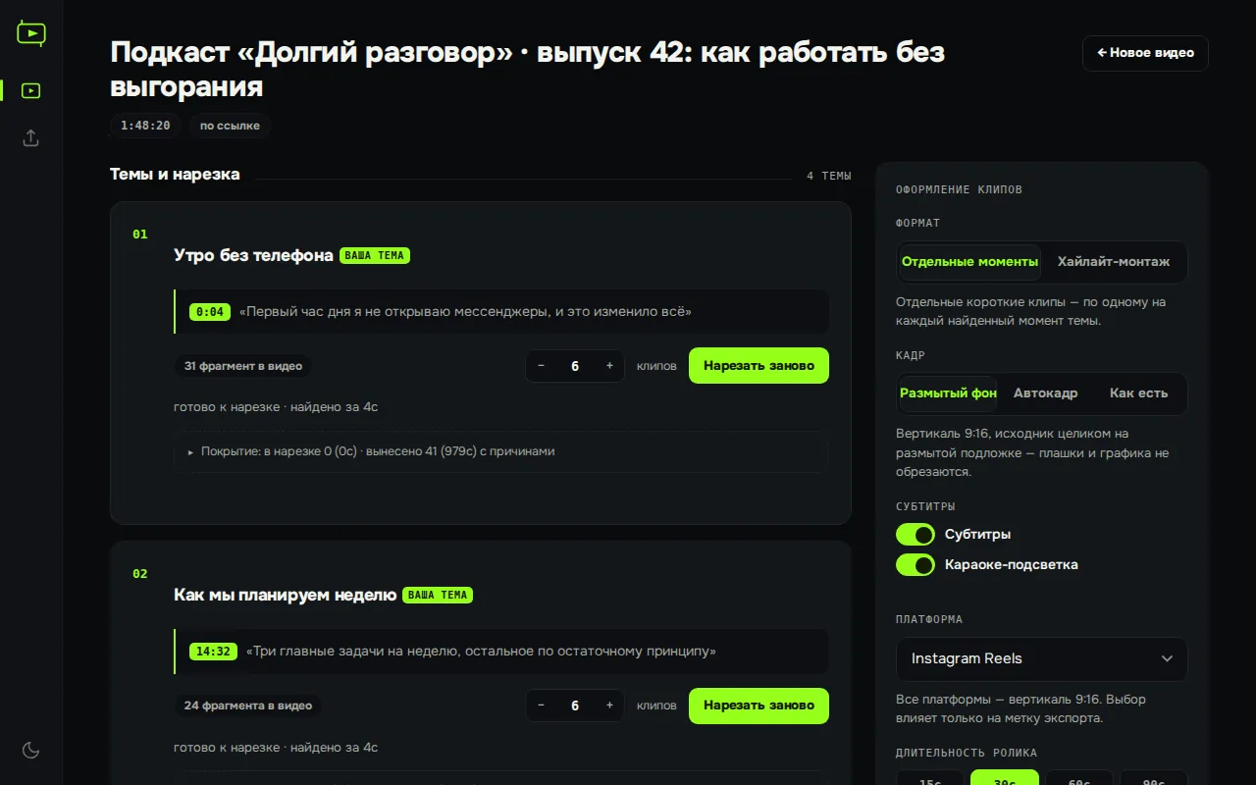Click the «4 ТЕМЫ» counter
The width and height of the screenshot is (1256, 785).
click(829, 176)
